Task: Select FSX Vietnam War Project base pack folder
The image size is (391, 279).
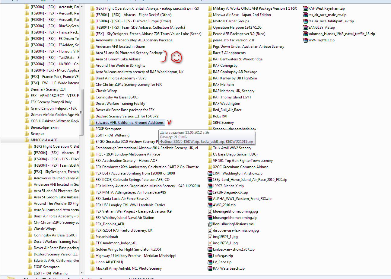Action: point(134,211)
